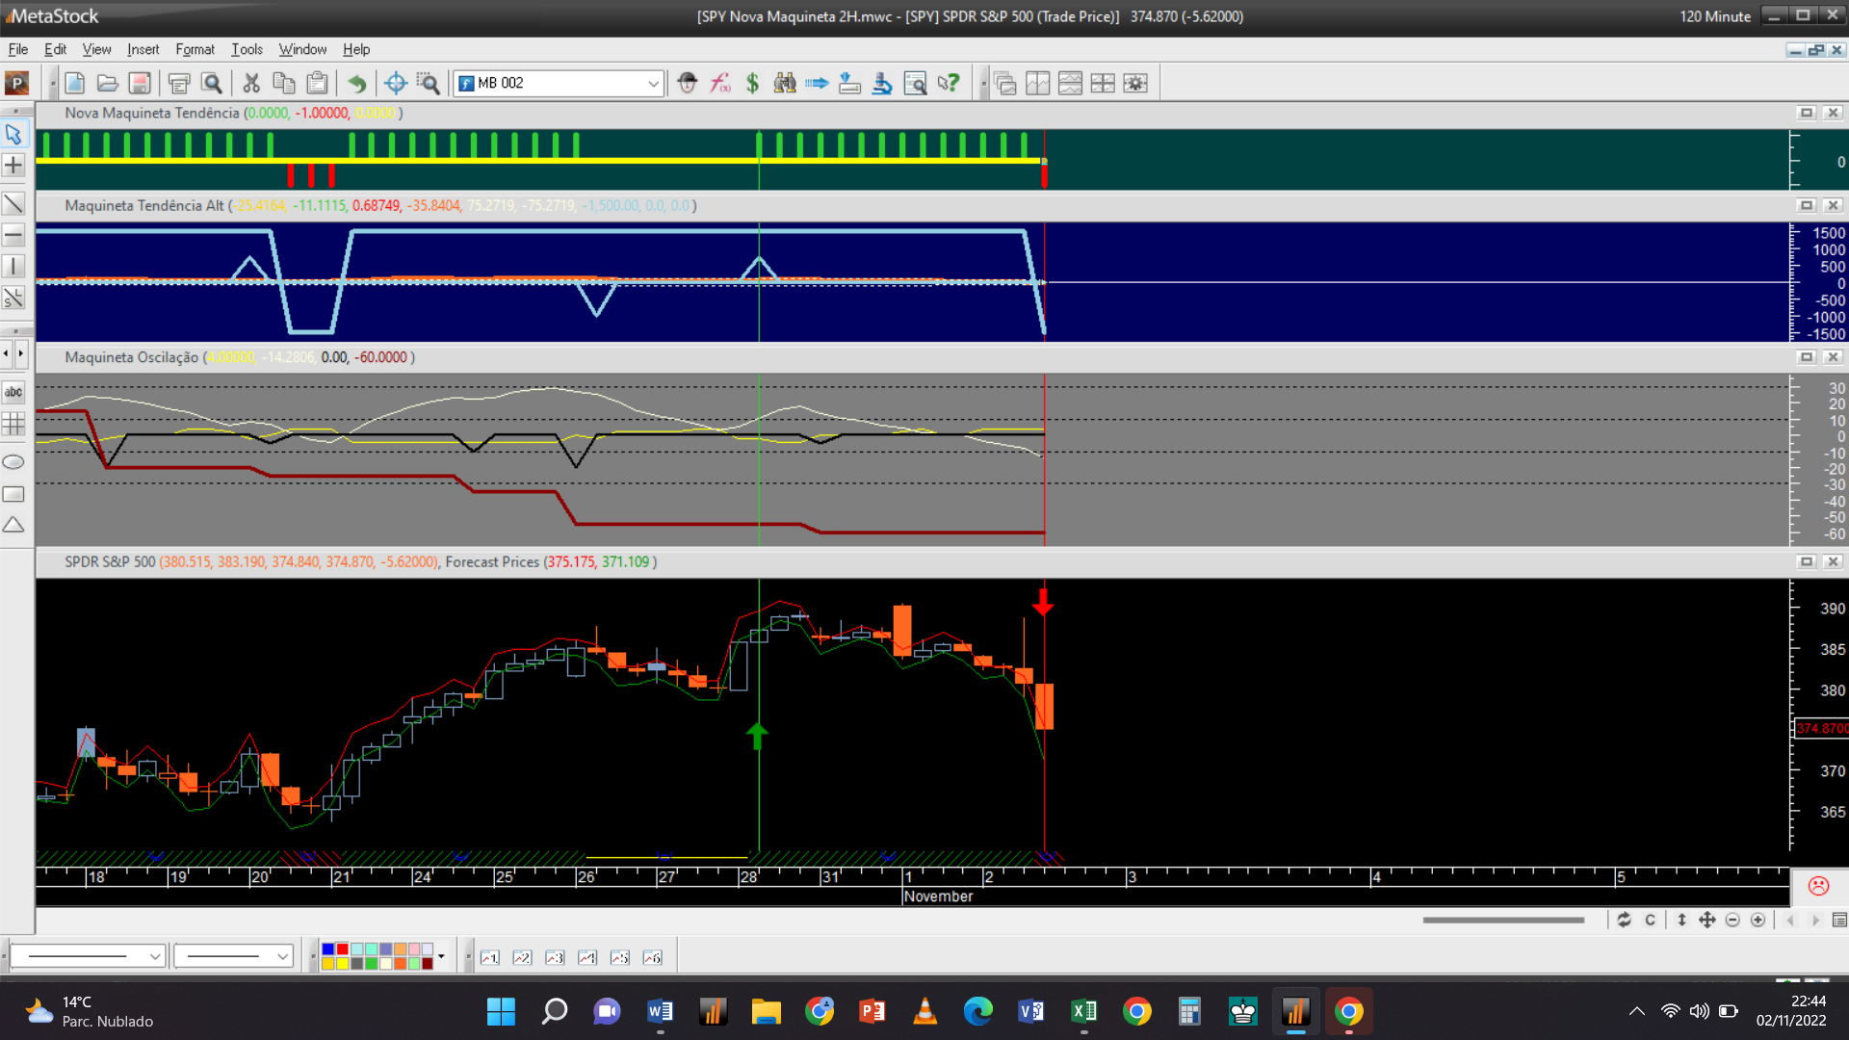Pick the red color swatch
The width and height of the screenshot is (1849, 1040).
click(342, 949)
